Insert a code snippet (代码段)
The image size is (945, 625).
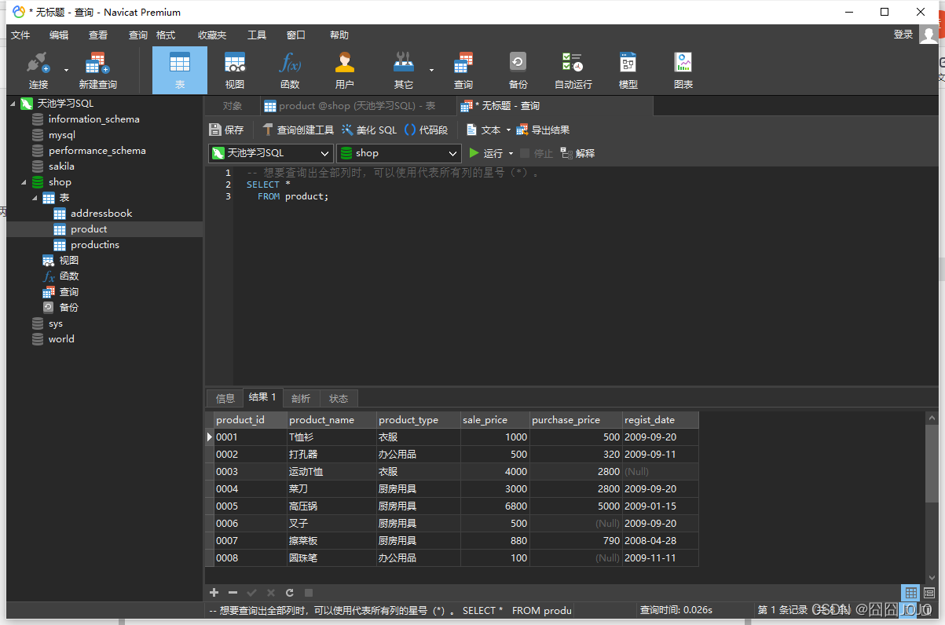click(x=427, y=130)
